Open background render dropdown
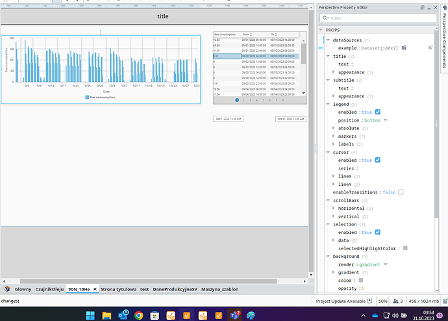Image resolution: width=448 pixels, height=321 pixels. coord(386,264)
